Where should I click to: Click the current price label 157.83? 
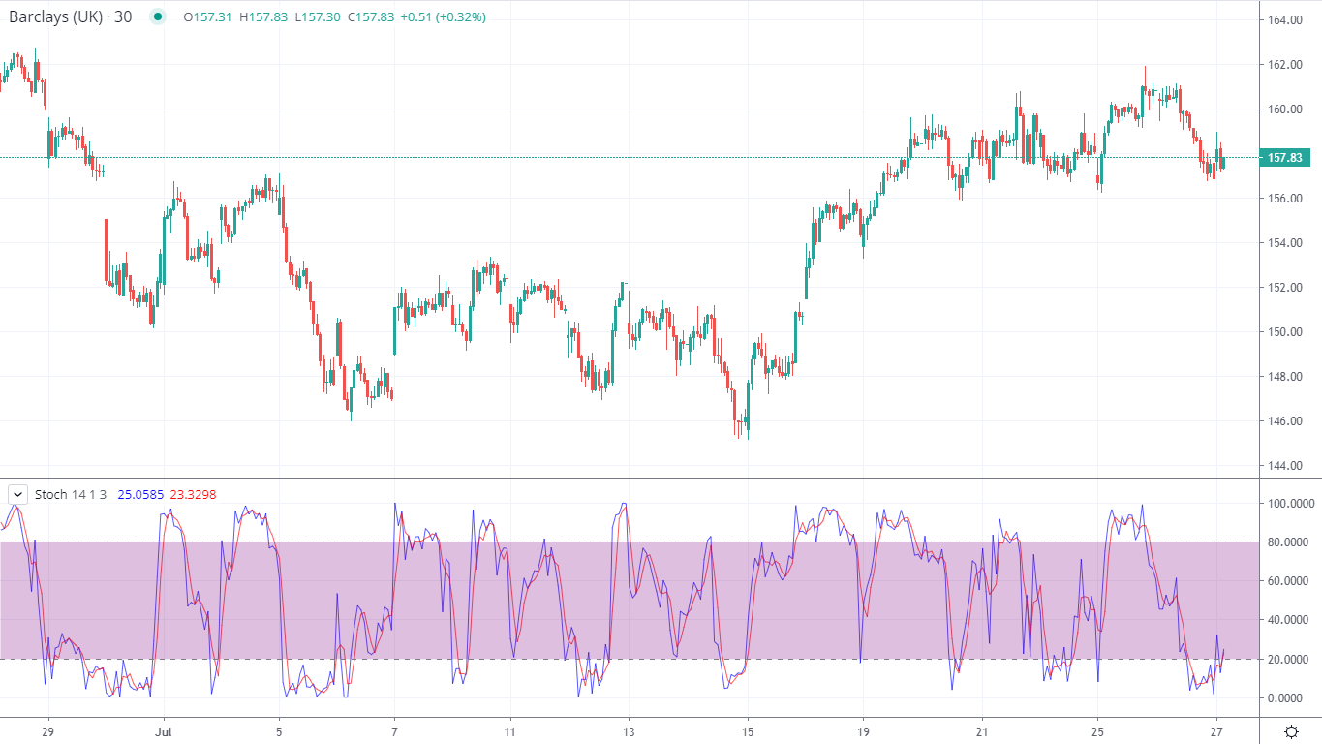coord(1283,157)
